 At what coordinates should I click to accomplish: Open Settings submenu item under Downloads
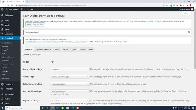5,71
